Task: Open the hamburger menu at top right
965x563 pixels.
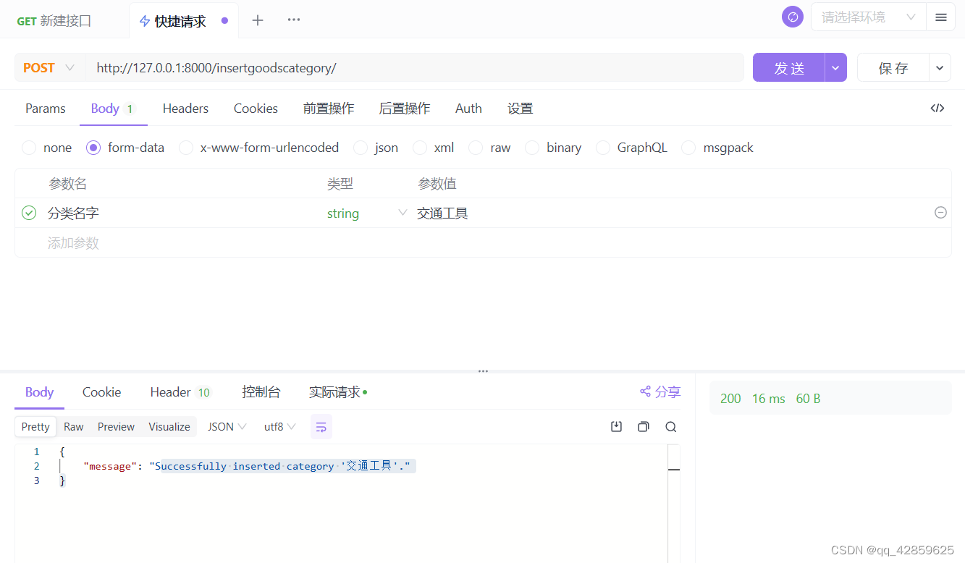Action: [x=940, y=17]
